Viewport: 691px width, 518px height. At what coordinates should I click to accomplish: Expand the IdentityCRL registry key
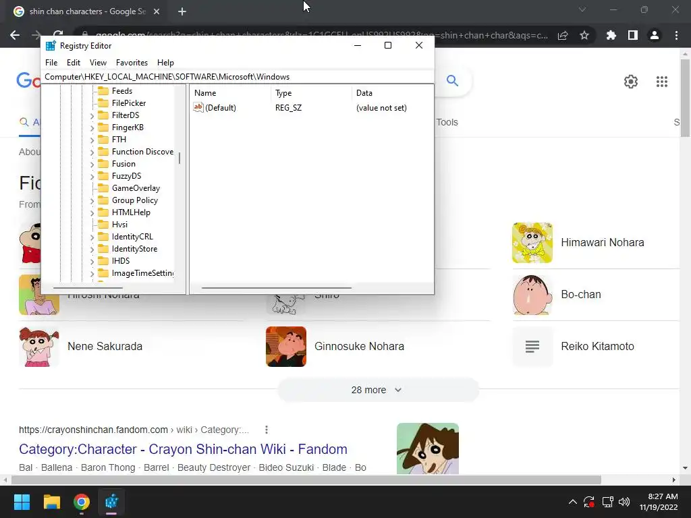point(92,237)
